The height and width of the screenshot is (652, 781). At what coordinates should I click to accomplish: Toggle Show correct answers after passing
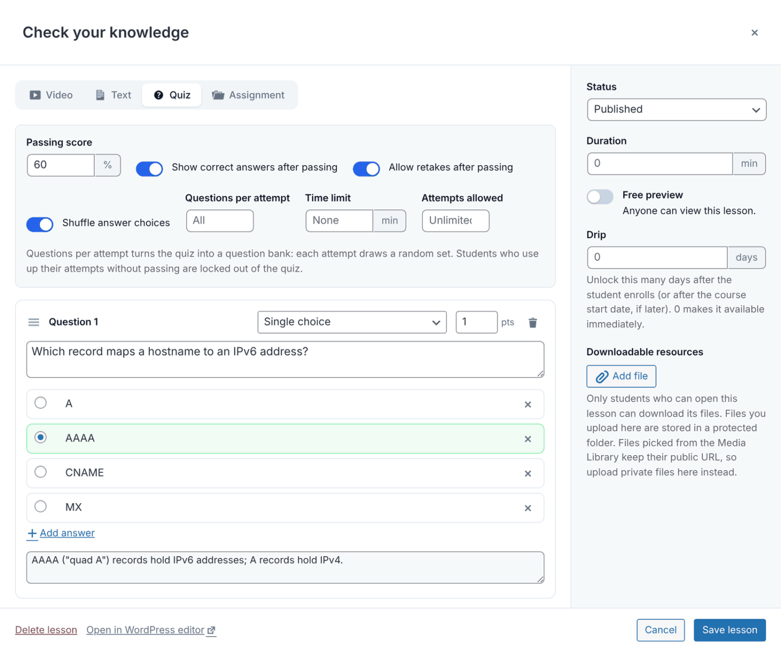149,169
